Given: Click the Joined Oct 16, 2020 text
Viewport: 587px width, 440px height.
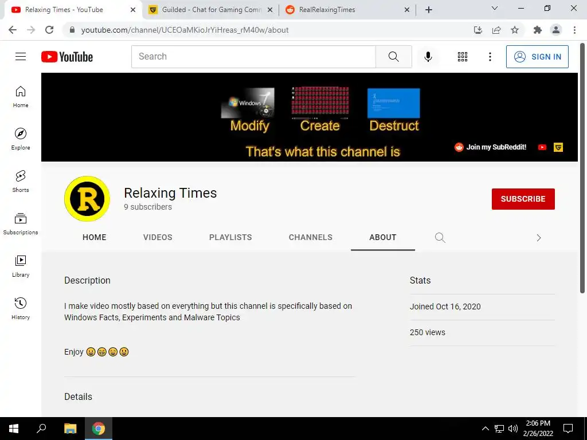Looking at the screenshot, I should [x=445, y=307].
